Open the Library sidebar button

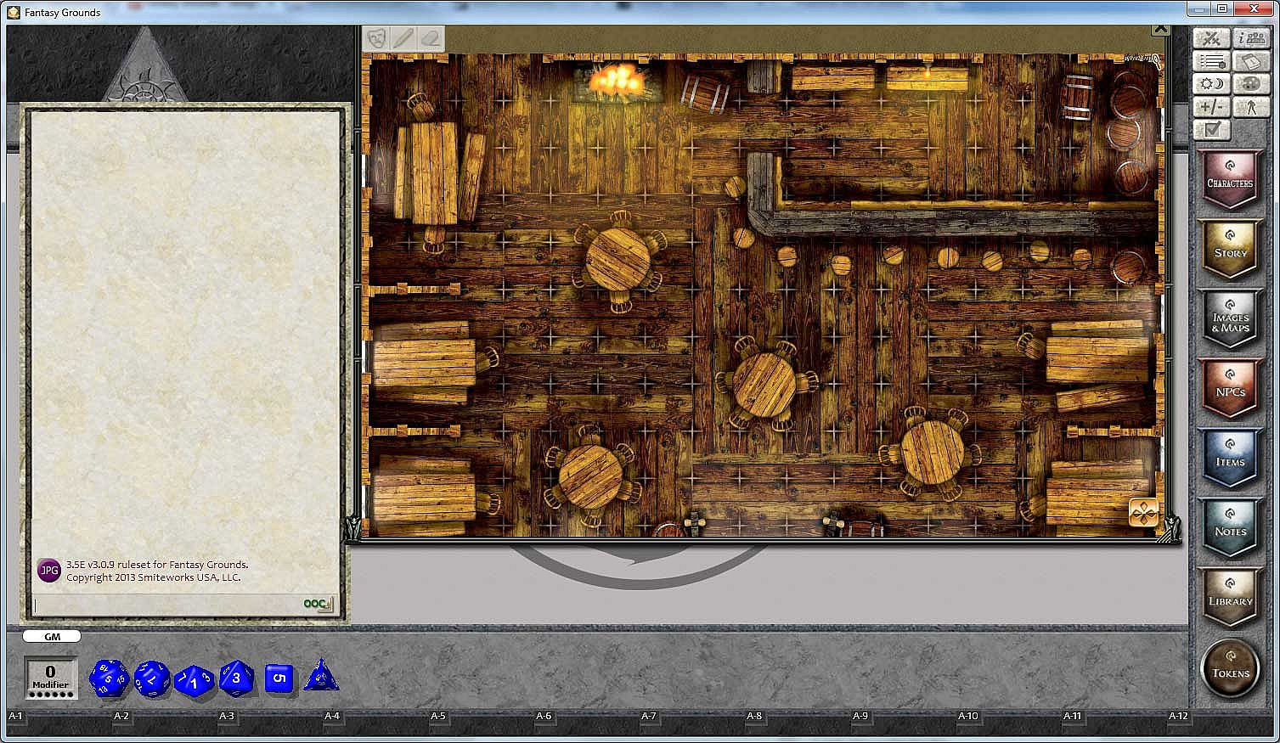tap(1230, 598)
